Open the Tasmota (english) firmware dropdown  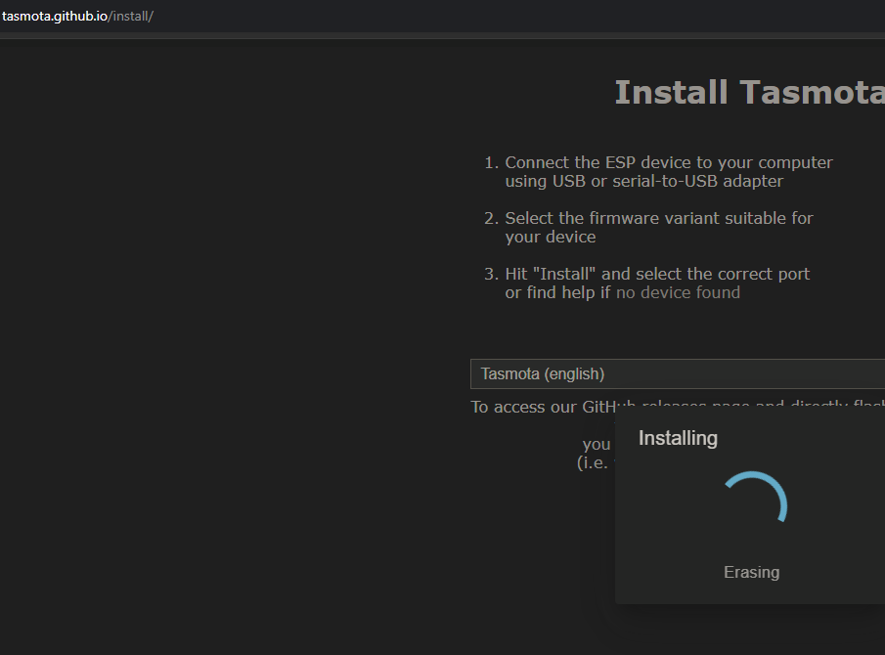pos(677,373)
